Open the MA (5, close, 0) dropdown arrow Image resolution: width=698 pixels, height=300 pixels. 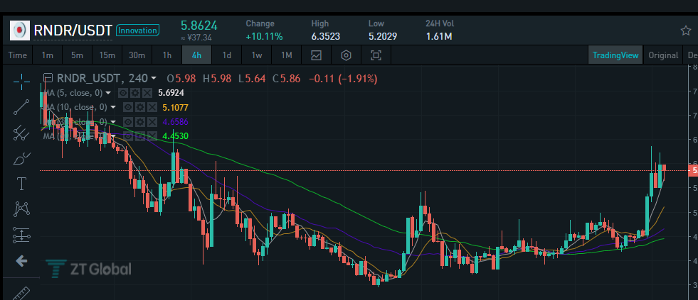108,93
